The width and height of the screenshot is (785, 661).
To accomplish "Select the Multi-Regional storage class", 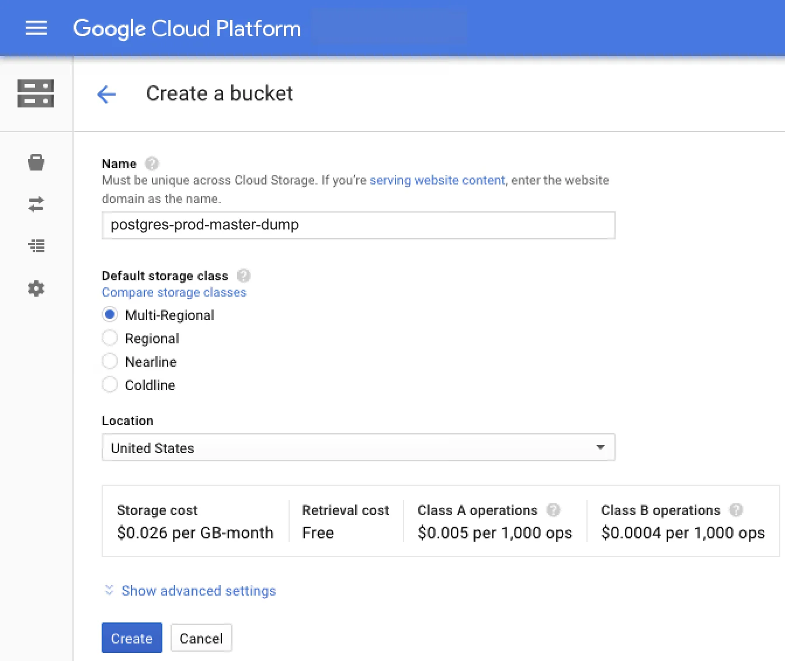I will 110,315.
